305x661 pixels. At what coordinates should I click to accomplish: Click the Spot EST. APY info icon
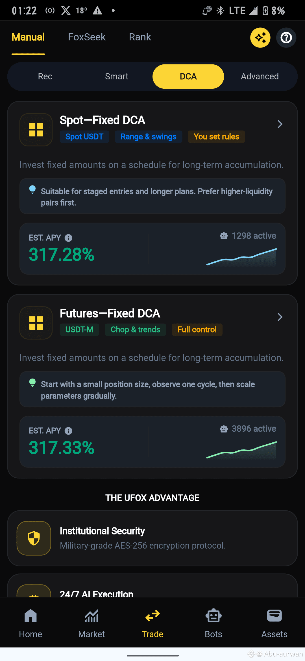(x=68, y=238)
